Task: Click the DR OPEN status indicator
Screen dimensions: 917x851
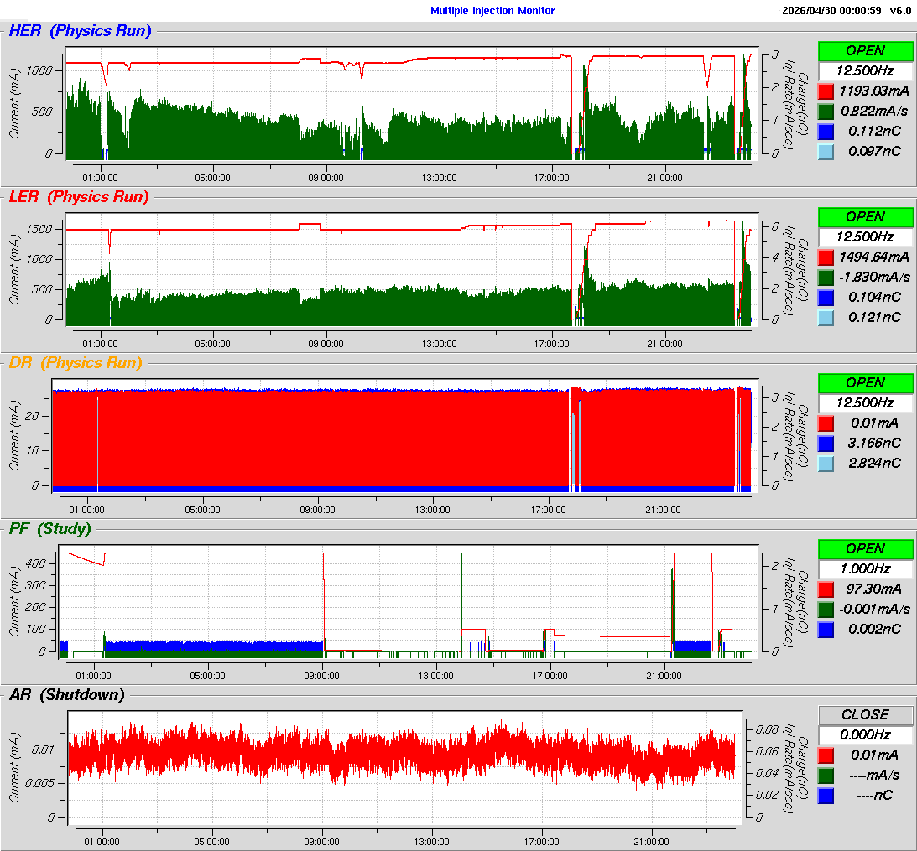Action: click(866, 383)
